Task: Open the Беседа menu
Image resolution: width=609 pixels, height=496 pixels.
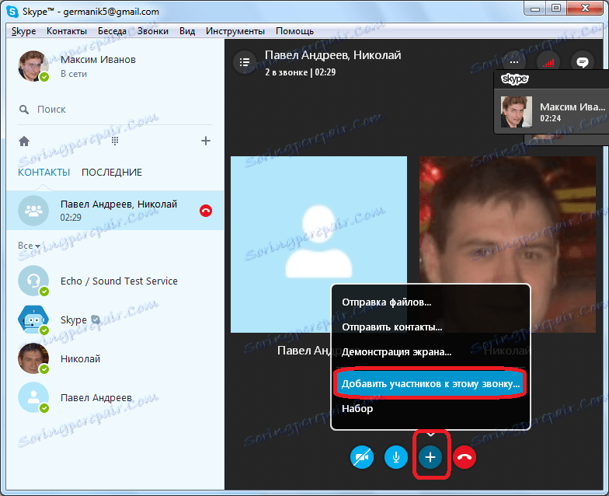Action: [x=112, y=31]
